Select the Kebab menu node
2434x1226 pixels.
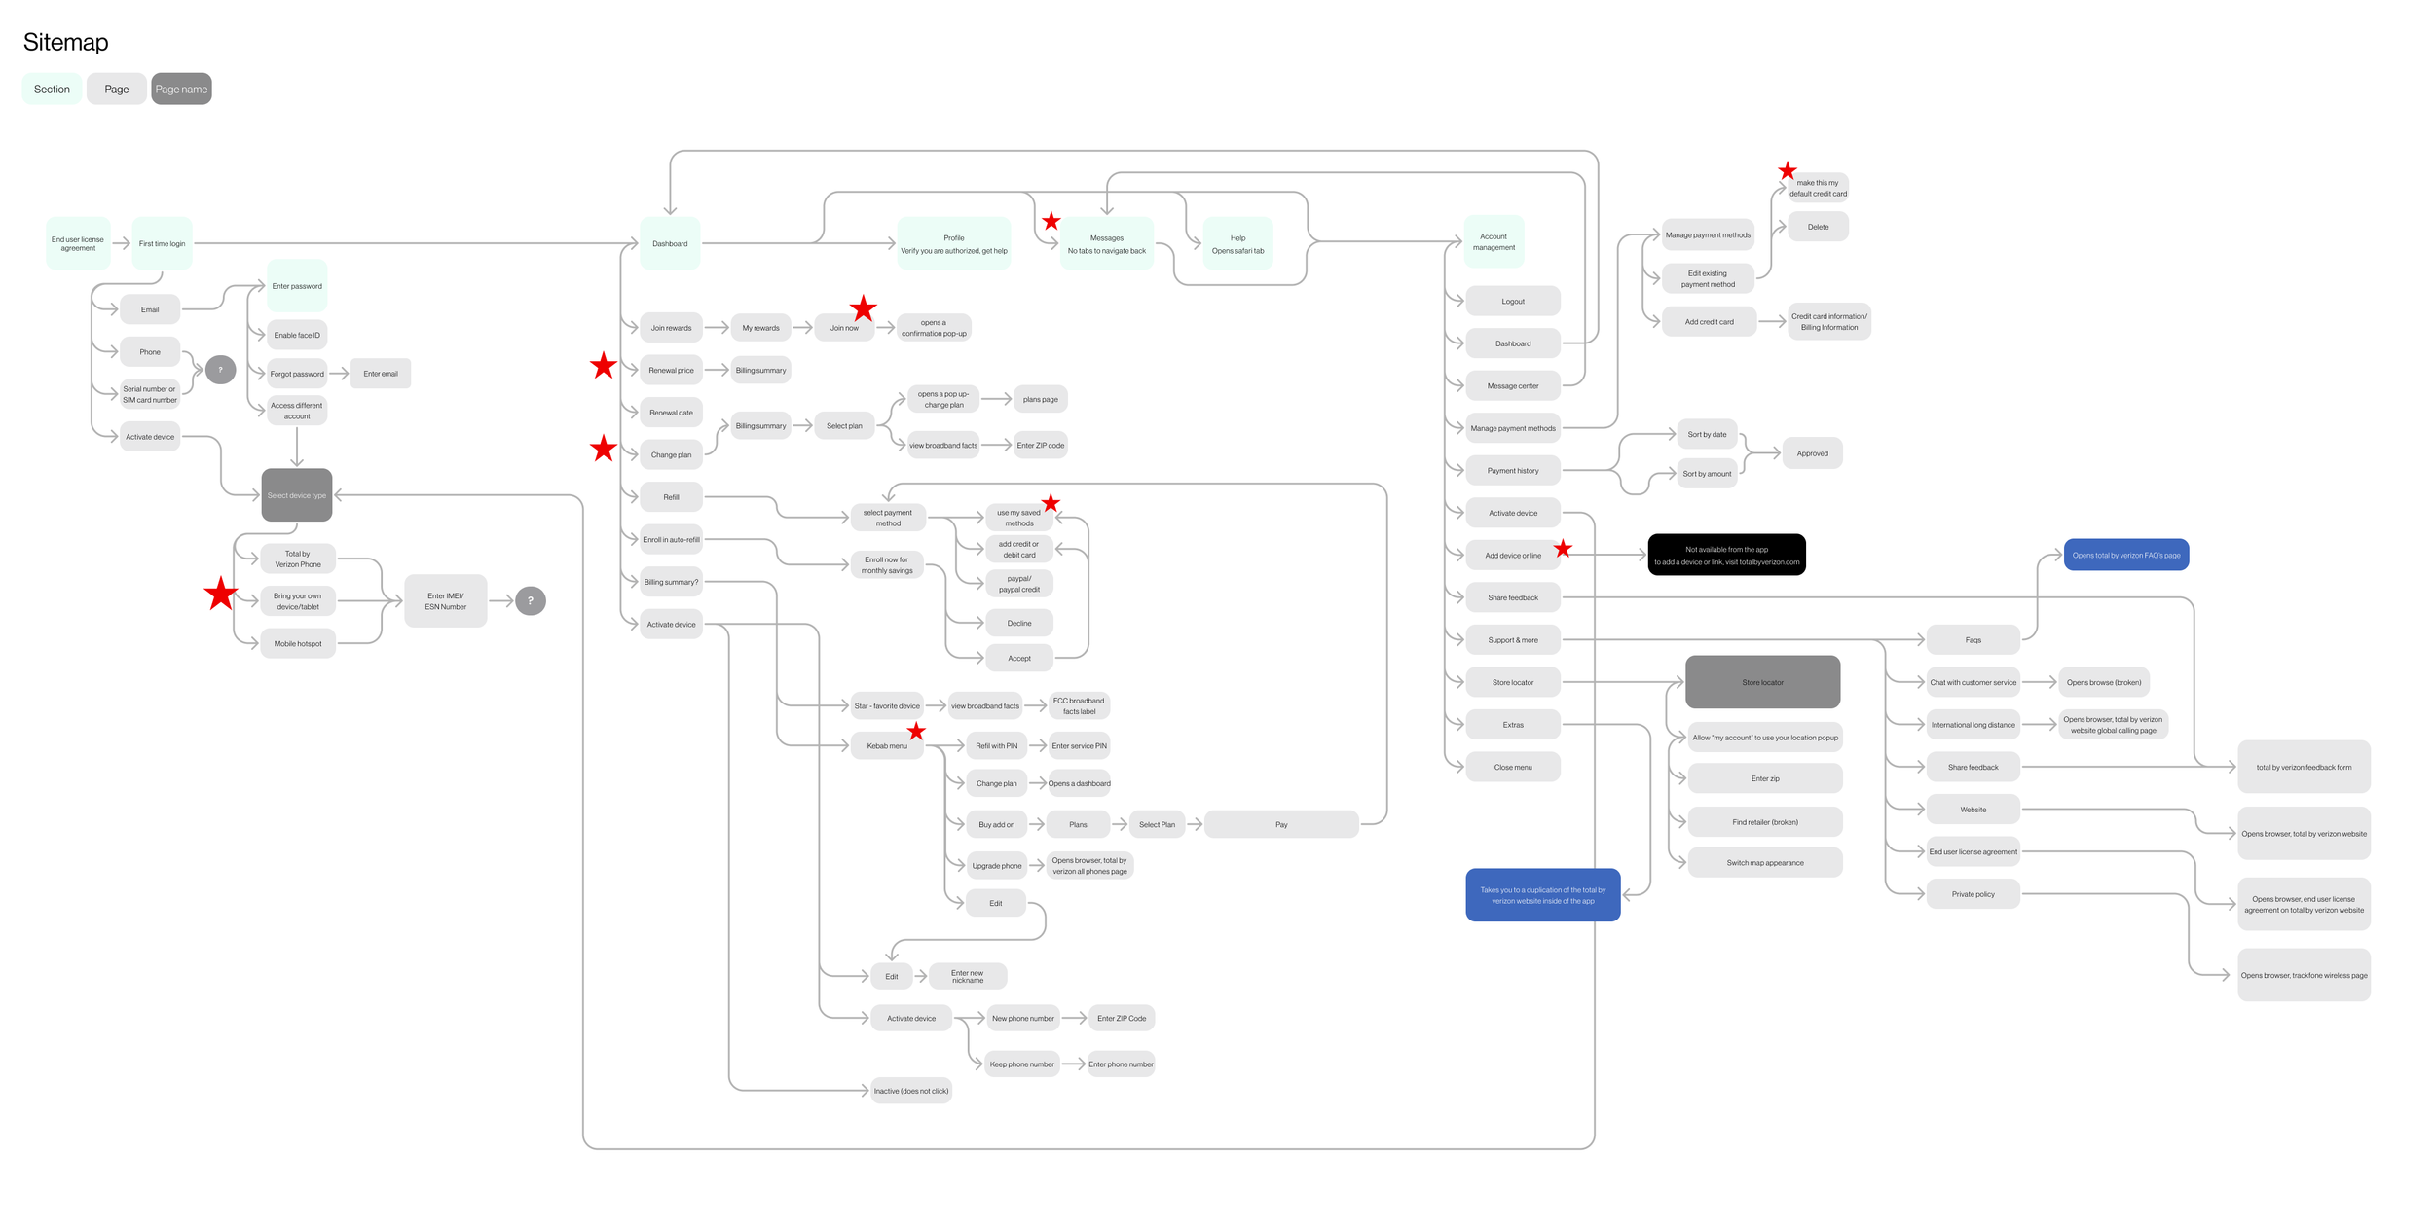(887, 746)
